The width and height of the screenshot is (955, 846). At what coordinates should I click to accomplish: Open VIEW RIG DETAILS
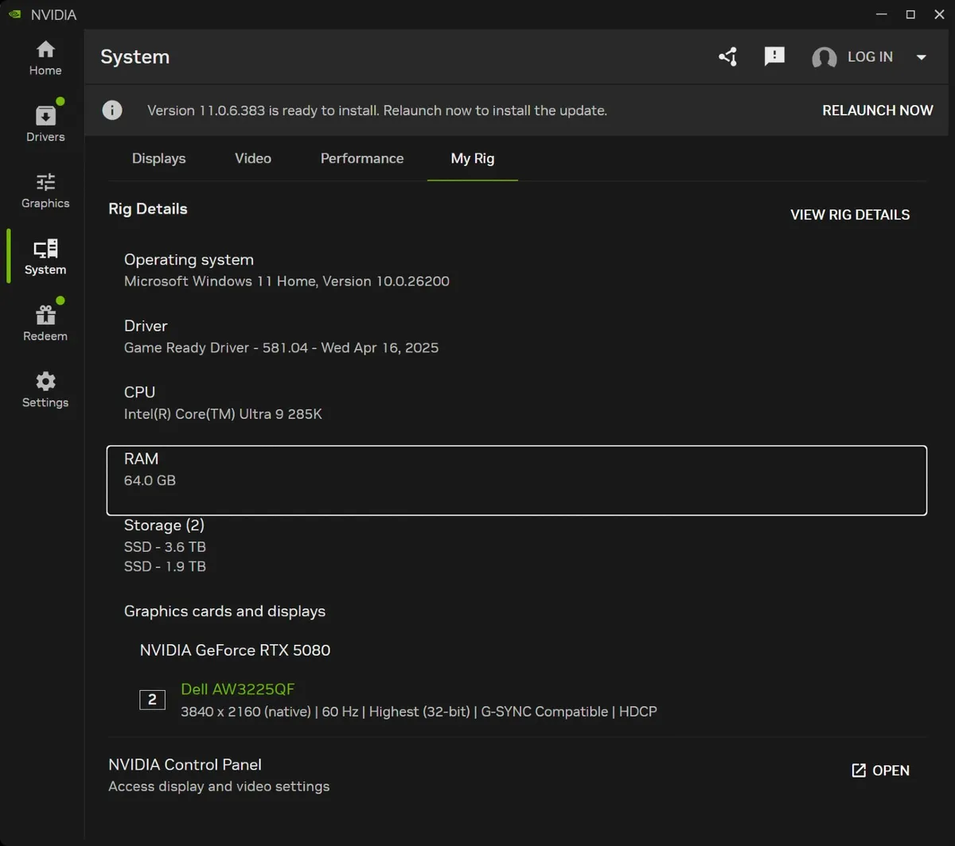click(849, 214)
